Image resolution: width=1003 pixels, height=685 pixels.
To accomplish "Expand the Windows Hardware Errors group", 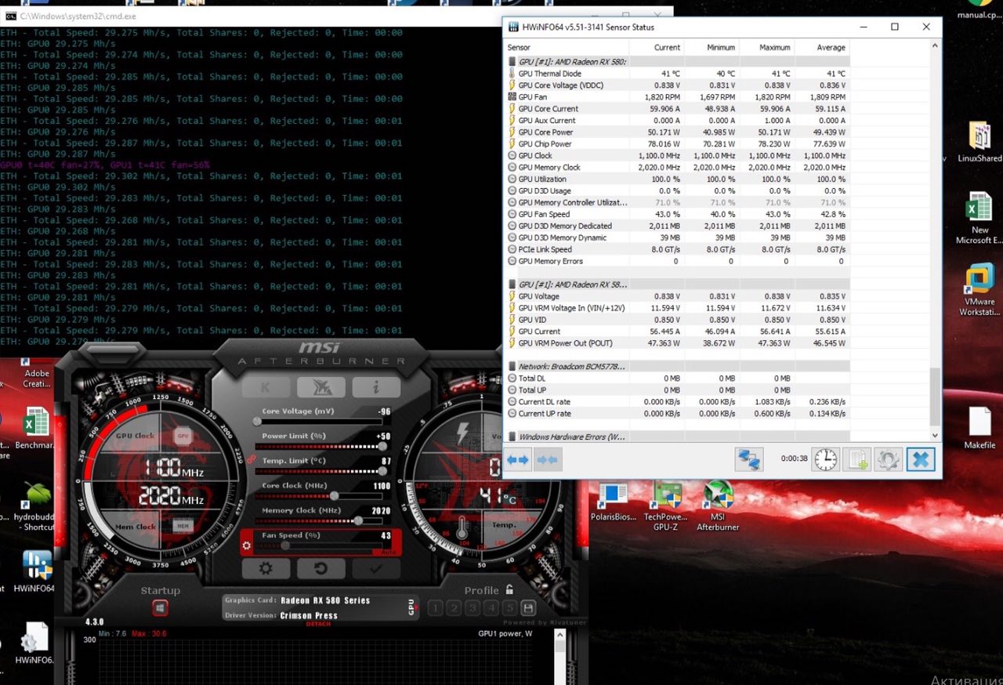I will click(x=678, y=437).
